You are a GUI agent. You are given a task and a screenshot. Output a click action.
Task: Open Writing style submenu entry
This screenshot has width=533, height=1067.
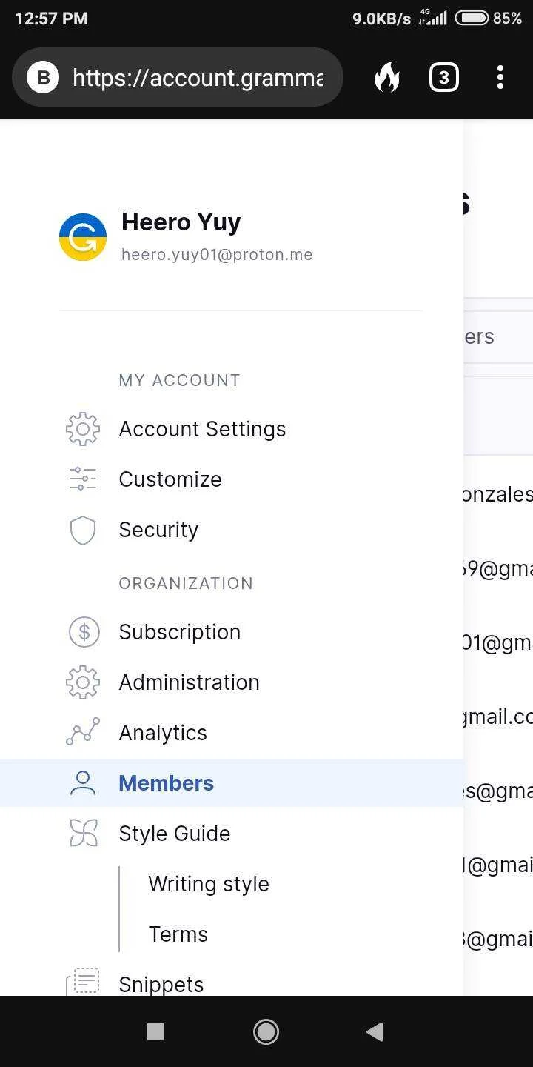tap(209, 884)
